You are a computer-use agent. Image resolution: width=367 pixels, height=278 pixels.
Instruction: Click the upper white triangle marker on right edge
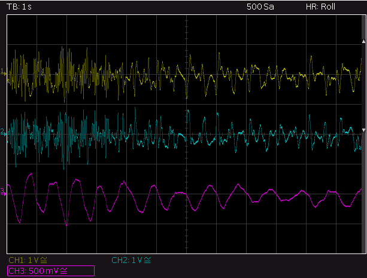(363, 41)
